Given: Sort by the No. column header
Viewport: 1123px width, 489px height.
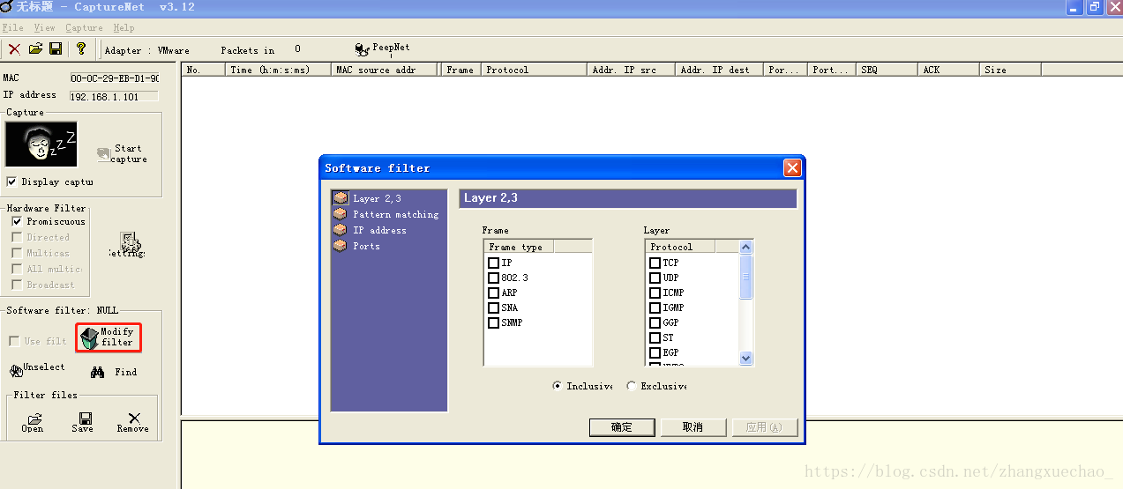Looking at the screenshot, I should tap(204, 70).
